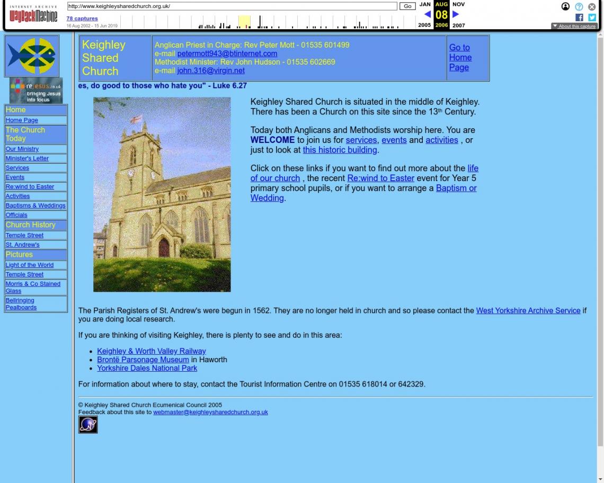Follow the activities link in body text
The width and height of the screenshot is (604, 483).
coord(442,140)
